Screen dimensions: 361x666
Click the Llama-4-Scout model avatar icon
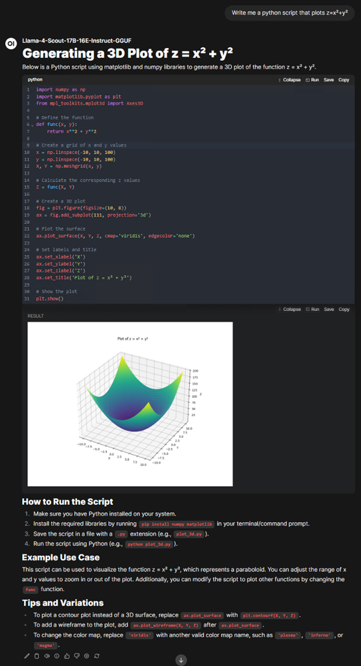pos(10,43)
